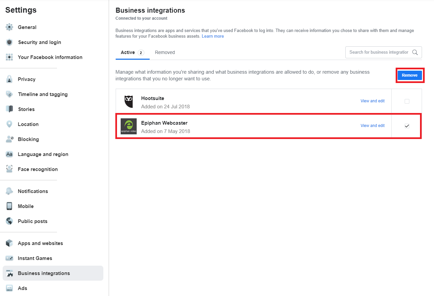434x296 pixels.
Task: Click the Stories book icon
Action: 9,109
